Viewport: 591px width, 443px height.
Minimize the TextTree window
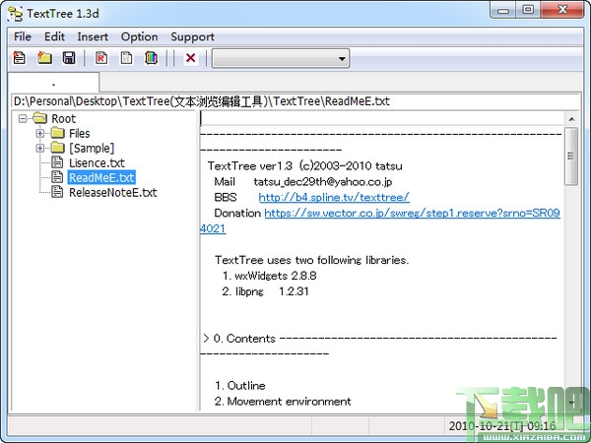coord(502,10)
